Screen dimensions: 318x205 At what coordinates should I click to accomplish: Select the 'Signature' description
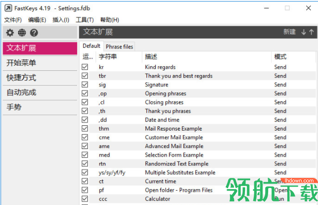(157, 85)
